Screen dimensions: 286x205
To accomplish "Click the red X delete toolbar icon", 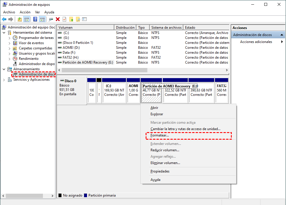I will click(x=58, y=19).
